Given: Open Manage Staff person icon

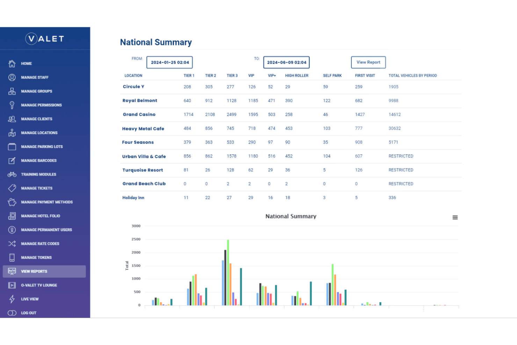Looking at the screenshot, I should [x=12, y=77].
